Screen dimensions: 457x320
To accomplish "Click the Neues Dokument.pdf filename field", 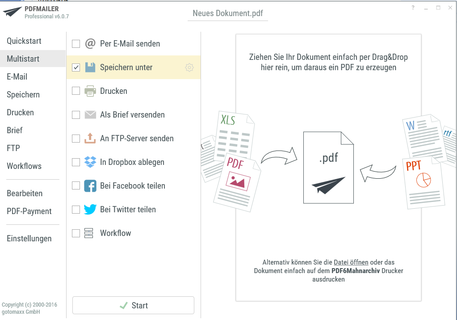I will tap(228, 13).
